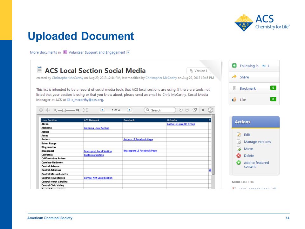The height and width of the screenshot is (229, 305).
Task: Select Add to featured content
Action: tap(256, 164)
